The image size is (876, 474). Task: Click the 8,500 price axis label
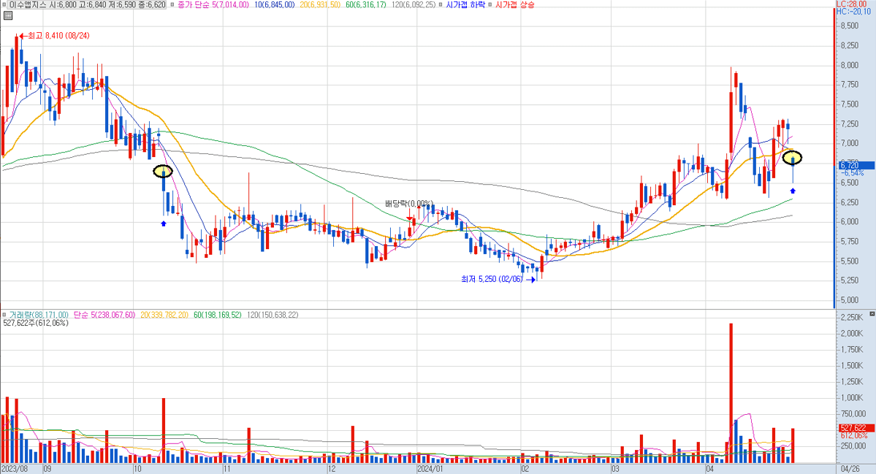coord(849,26)
